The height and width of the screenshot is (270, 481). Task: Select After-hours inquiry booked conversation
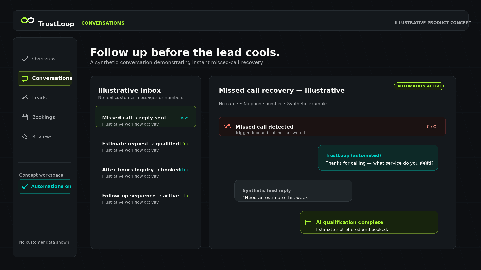(x=146, y=173)
